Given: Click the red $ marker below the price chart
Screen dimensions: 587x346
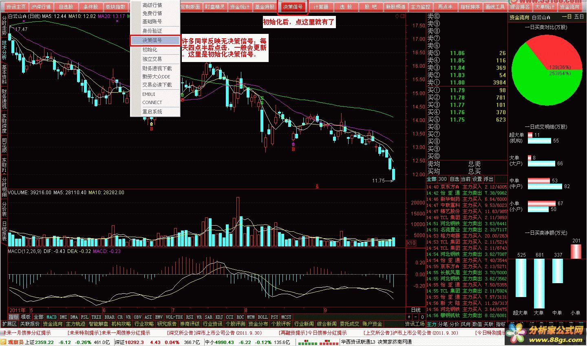Looking at the screenshot, I should click(317, 186).
